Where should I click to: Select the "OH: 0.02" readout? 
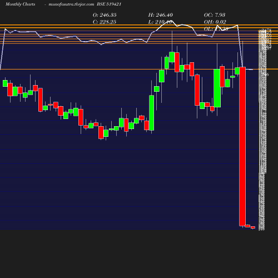215,22
